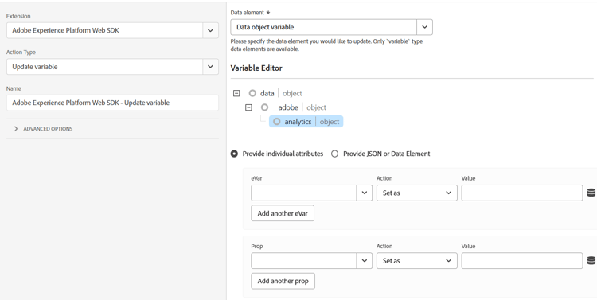The image size is (597, 300).
Task: Select the __adobe tree item label
Action: pos(285,107)
